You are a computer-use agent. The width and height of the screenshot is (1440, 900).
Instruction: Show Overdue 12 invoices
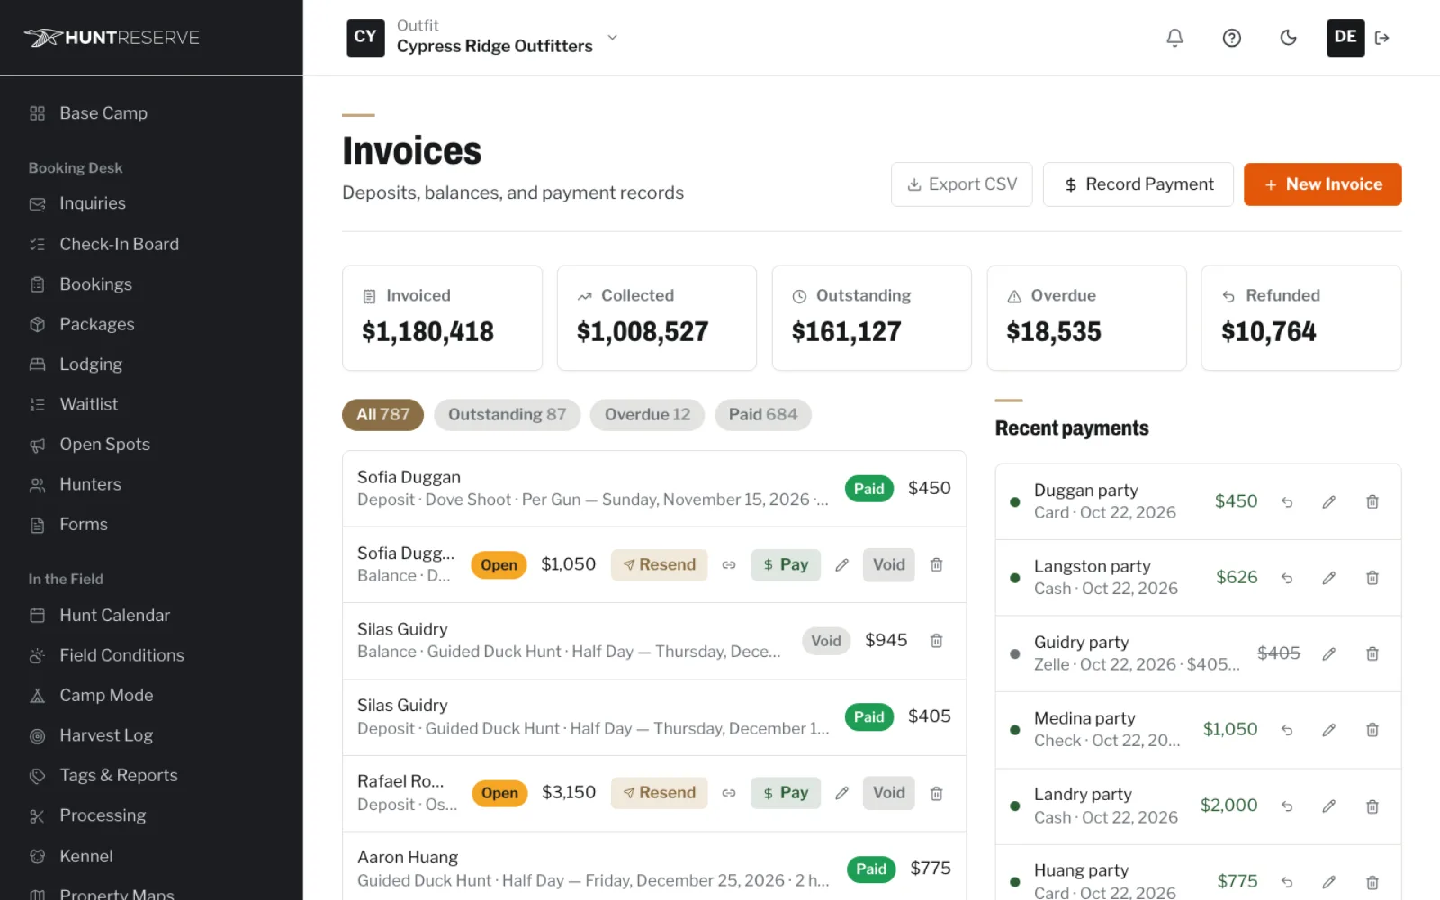coord(647,415)
